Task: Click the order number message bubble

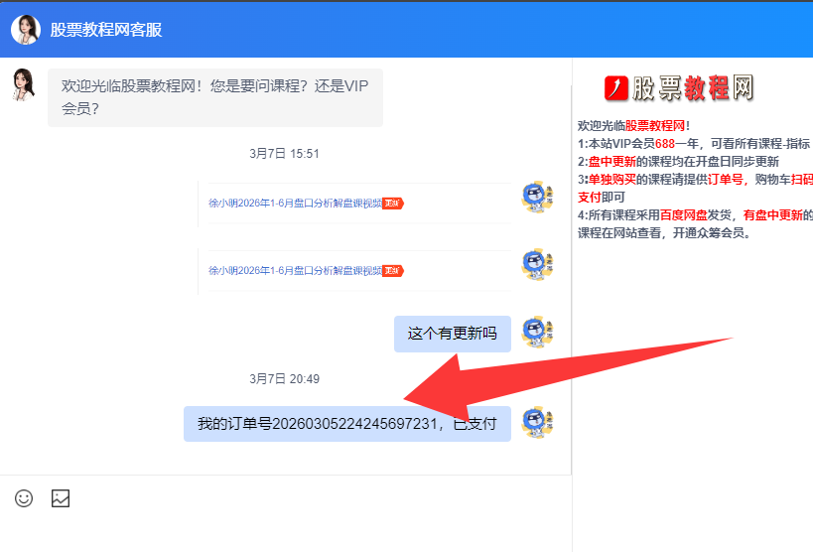Action: [x=346, y=424]
